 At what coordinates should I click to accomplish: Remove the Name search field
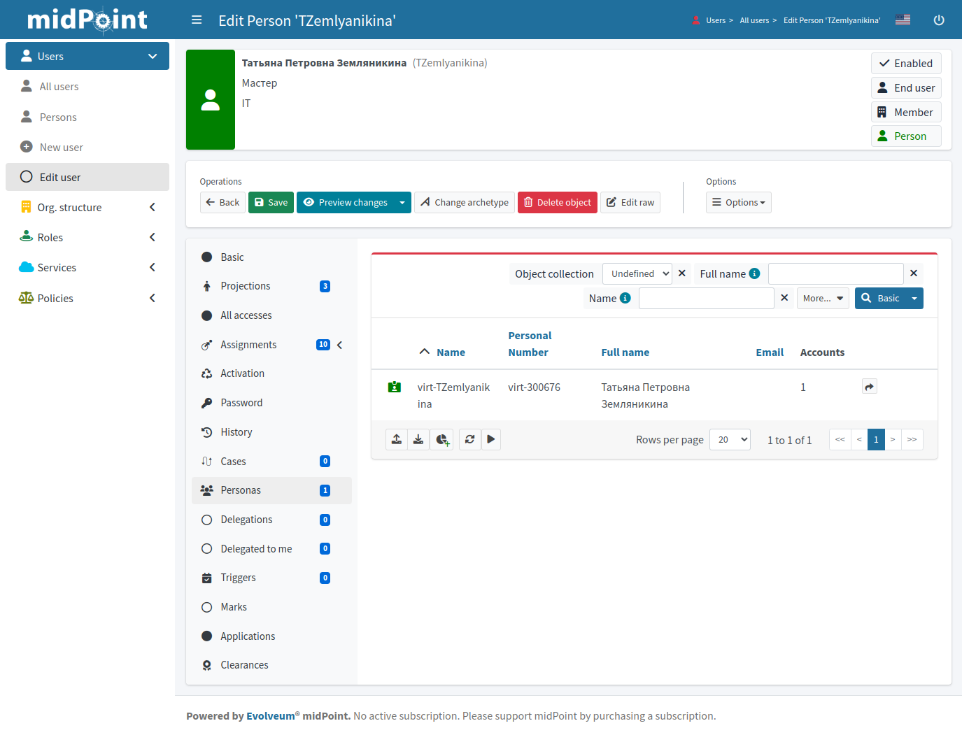784,298
